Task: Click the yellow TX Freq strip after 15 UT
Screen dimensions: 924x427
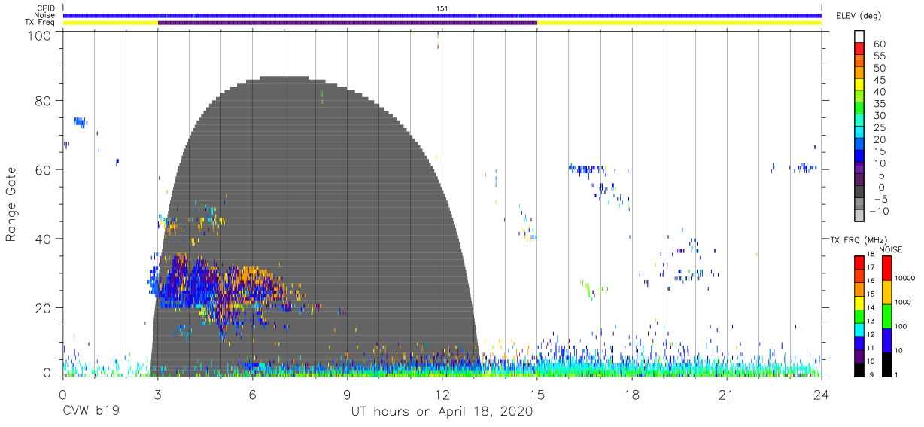Action: click(679, 23)
